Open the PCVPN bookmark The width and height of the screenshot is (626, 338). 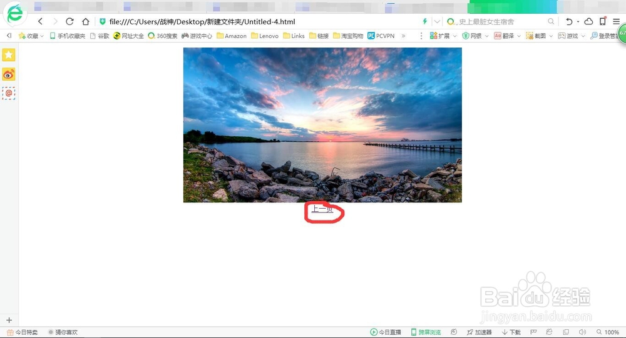tap(381, 36)
